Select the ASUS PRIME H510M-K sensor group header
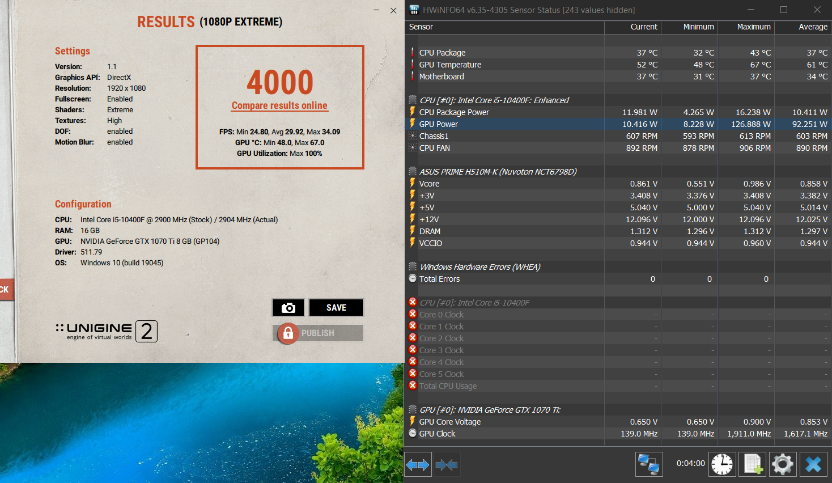832x483 pixels. (498, 172)
